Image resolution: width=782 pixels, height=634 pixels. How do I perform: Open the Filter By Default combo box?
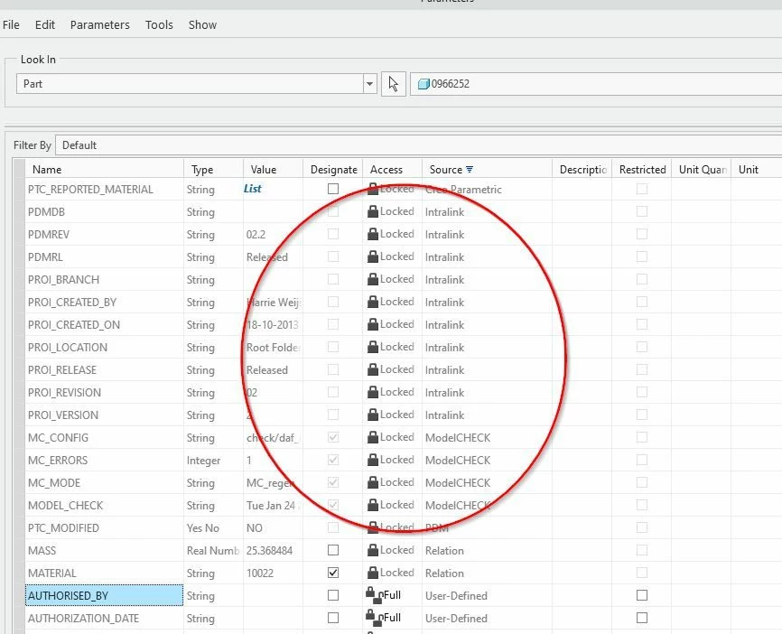click(x=418, y=145)
